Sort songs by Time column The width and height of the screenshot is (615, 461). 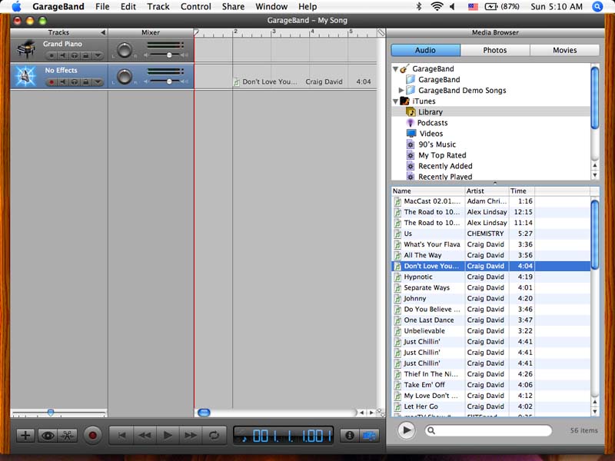tap(522, 191)
